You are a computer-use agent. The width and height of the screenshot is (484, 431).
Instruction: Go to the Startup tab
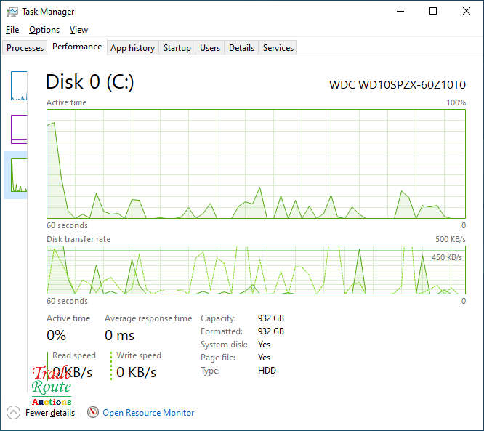[x=177, y=48]
